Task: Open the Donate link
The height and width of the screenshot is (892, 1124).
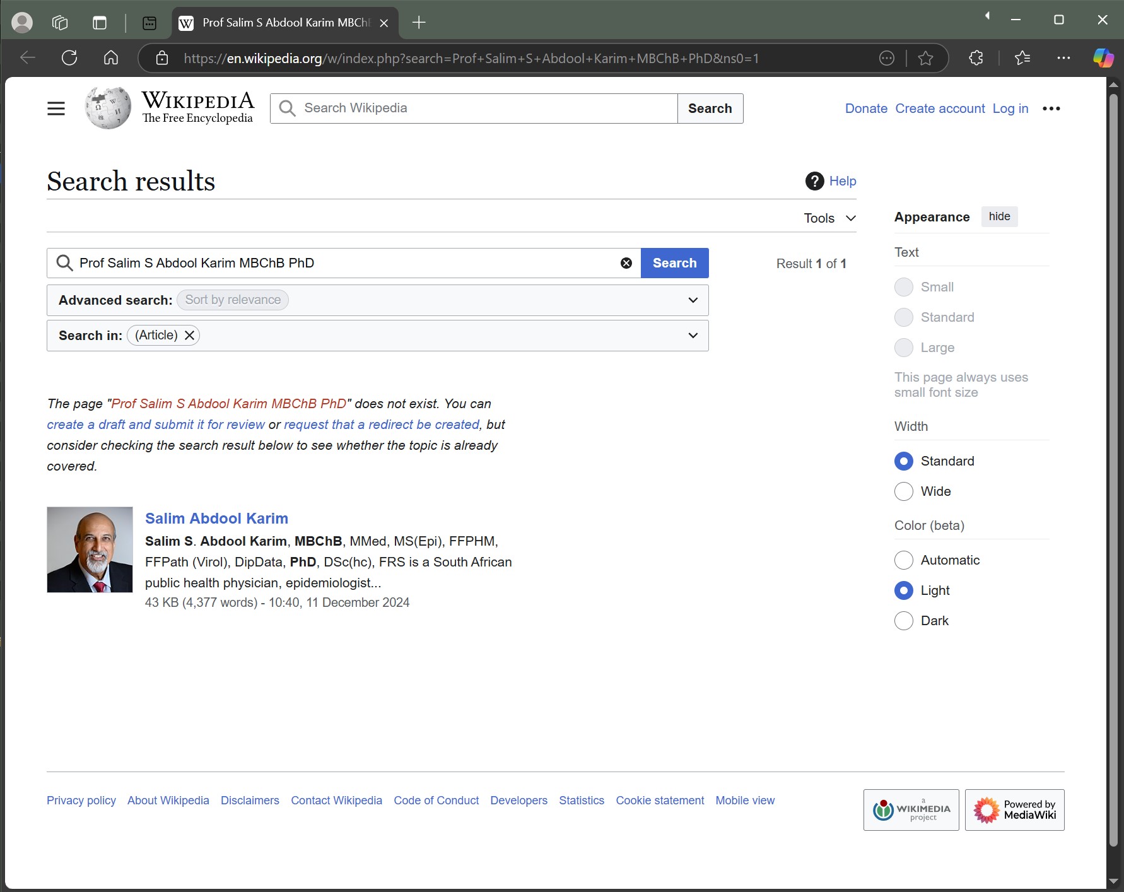Action: (866, 109)
